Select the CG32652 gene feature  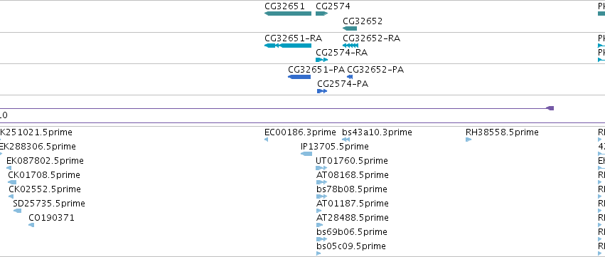350,28
